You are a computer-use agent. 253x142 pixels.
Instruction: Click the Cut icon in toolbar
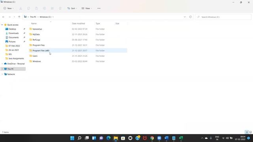point(21,8)
